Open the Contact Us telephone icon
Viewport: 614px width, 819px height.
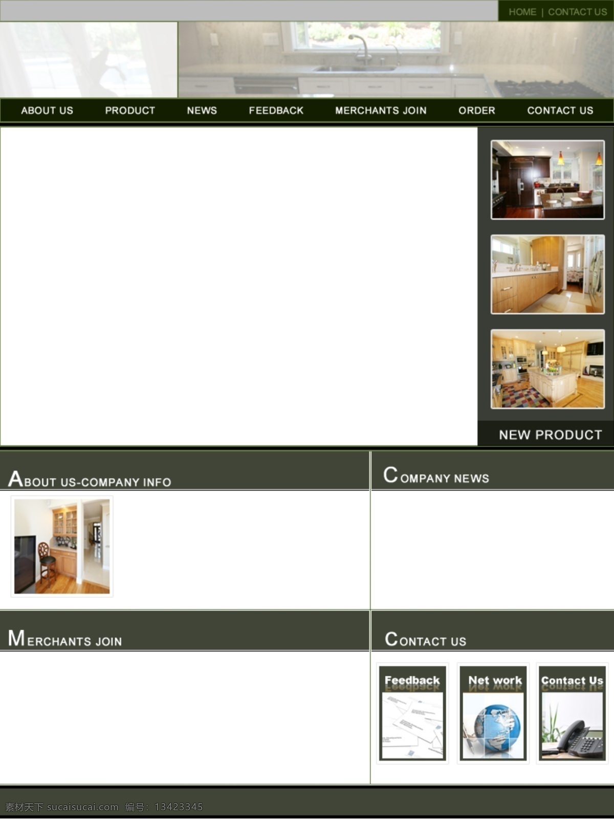[573, 713]
